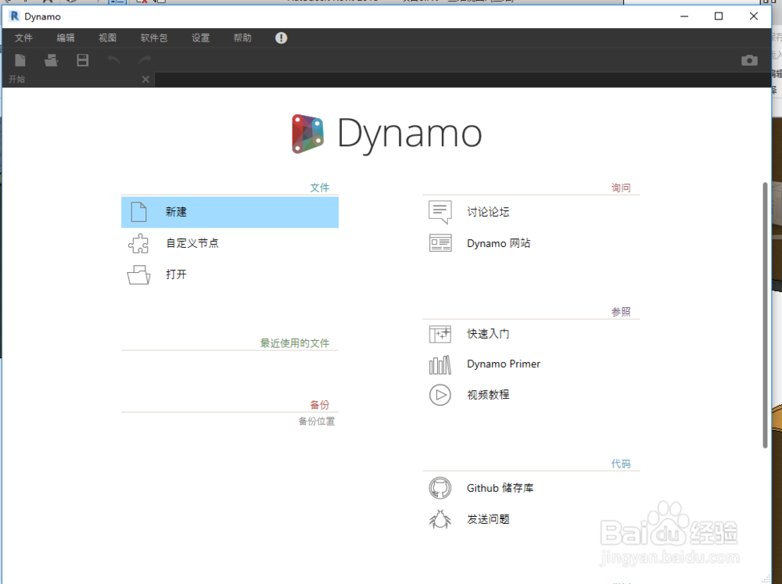
Task: Open the 设置 menu
Action: [x=200, y=38]
